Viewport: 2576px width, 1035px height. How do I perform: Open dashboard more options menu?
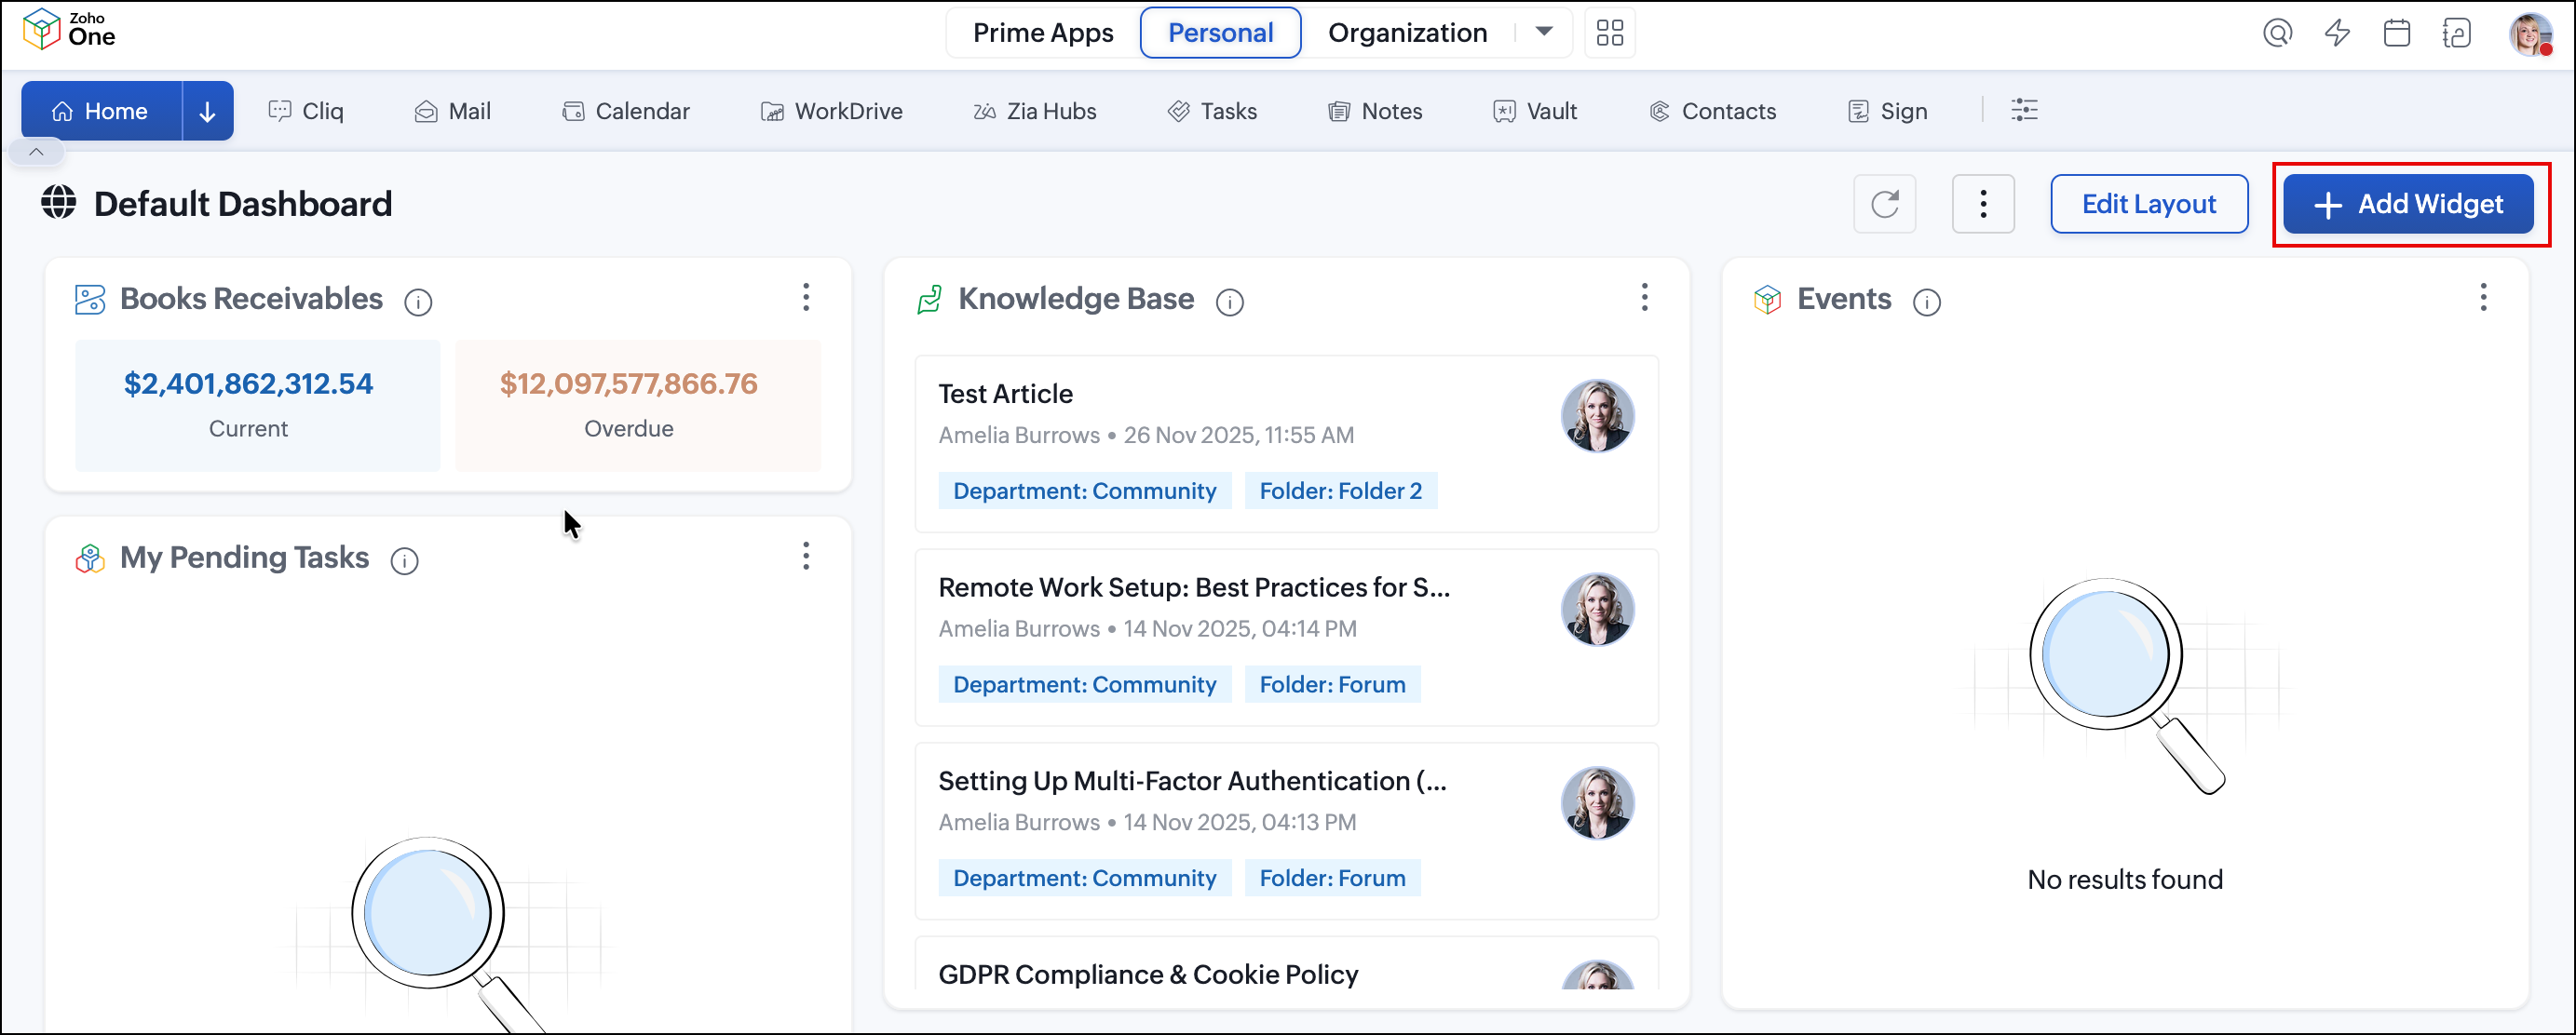[x=1983, y=204]
